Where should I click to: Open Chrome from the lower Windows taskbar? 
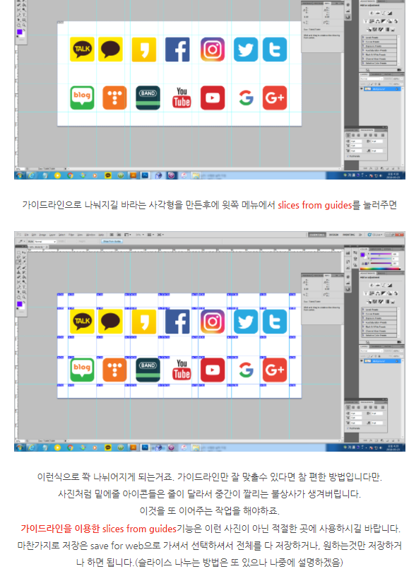70,447
